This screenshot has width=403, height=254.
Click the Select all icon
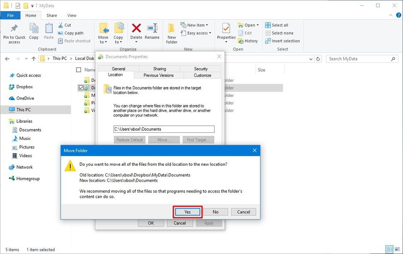coord(278,25)
